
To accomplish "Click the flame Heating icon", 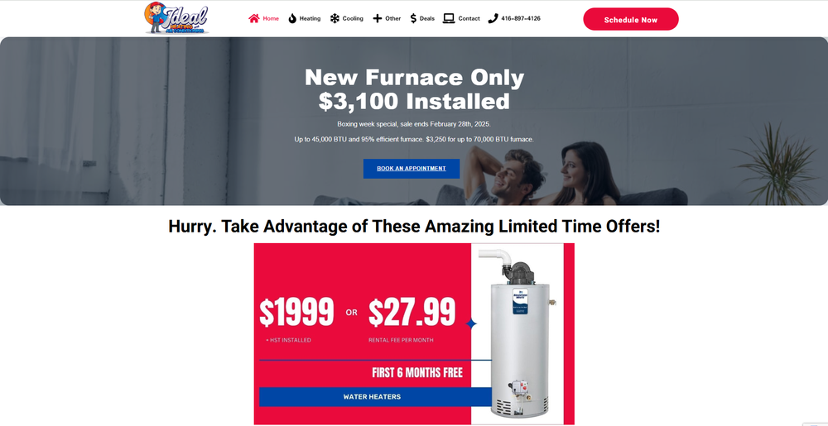I will point(292,18).
